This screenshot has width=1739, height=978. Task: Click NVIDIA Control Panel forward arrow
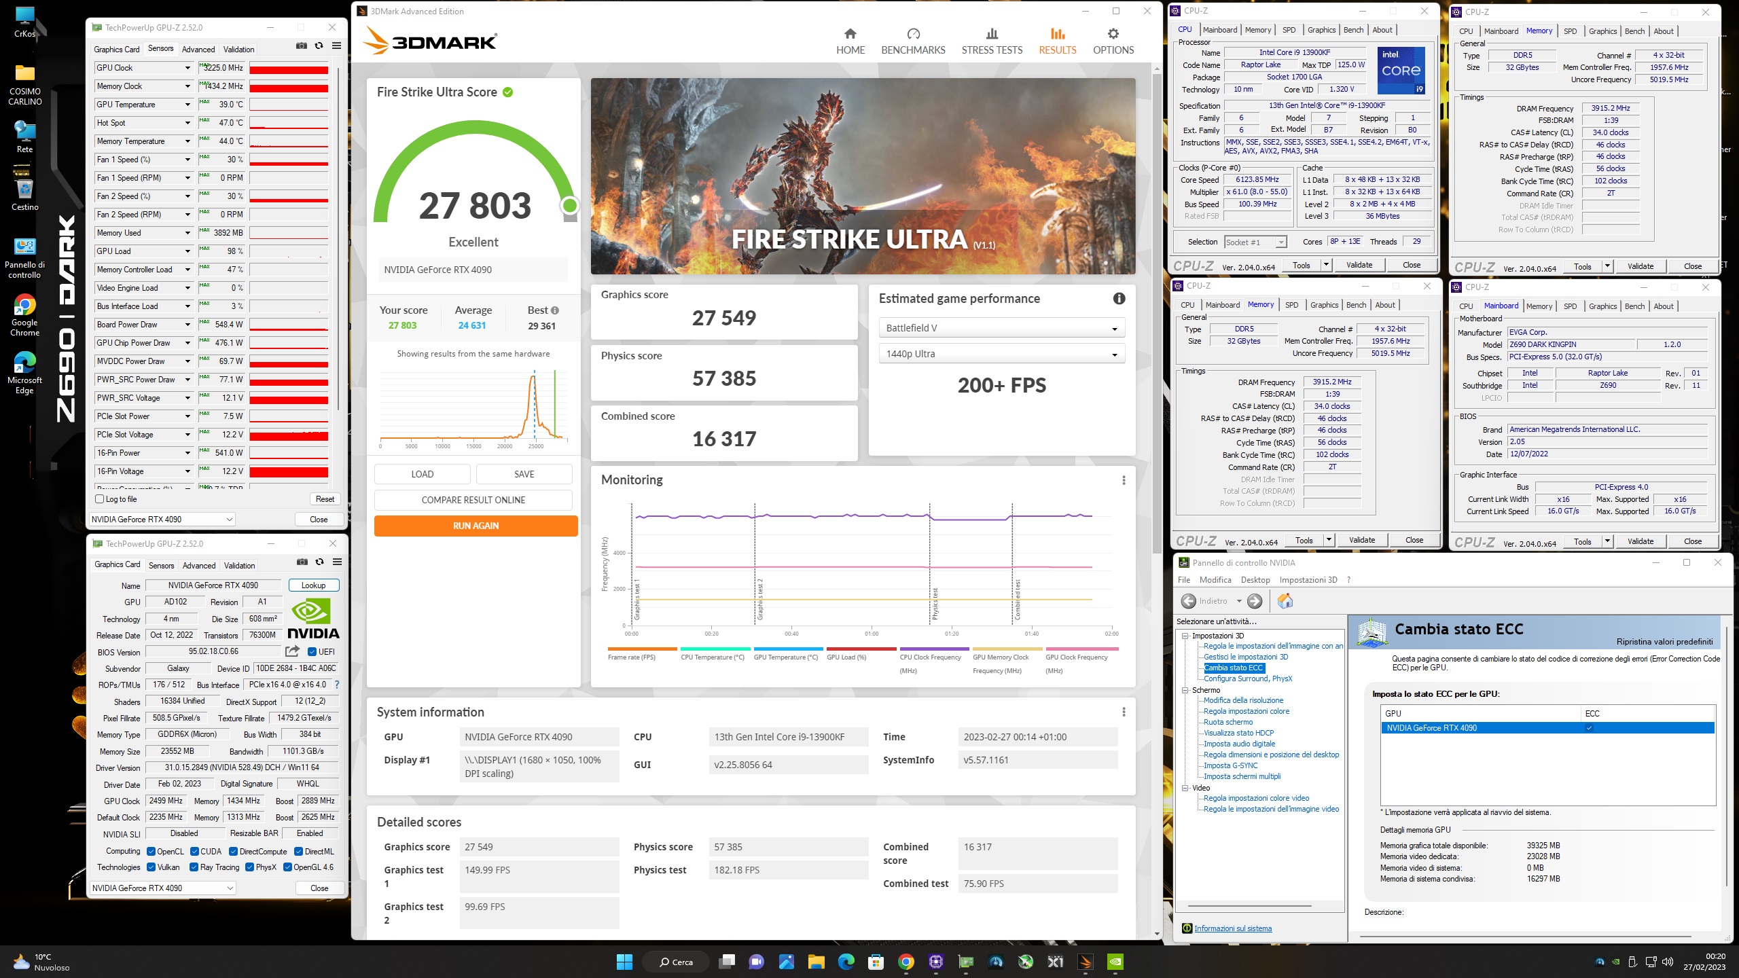point(1255,601)
